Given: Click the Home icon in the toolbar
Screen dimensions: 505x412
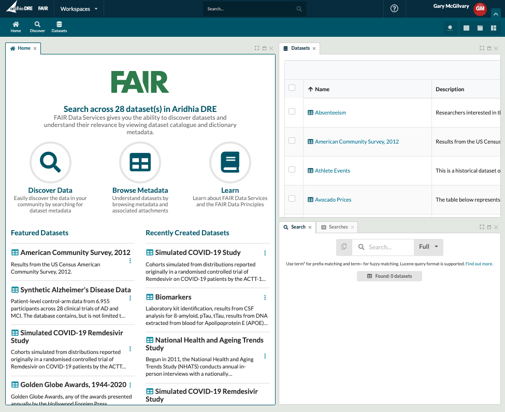Looking at the screenshot, I should pos(16,27).
